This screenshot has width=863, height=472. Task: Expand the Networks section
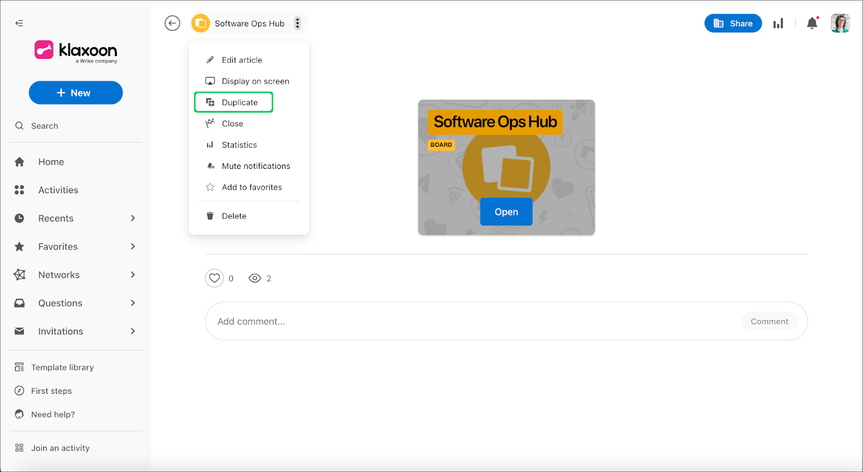point(133,275)
